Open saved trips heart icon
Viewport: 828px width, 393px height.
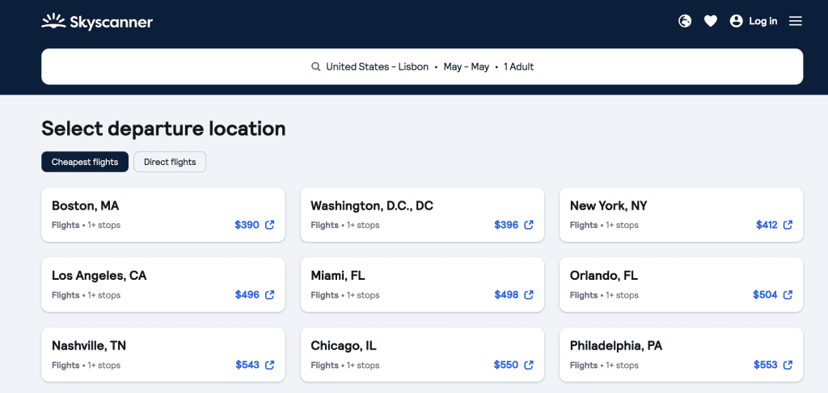tap(711, 21)
